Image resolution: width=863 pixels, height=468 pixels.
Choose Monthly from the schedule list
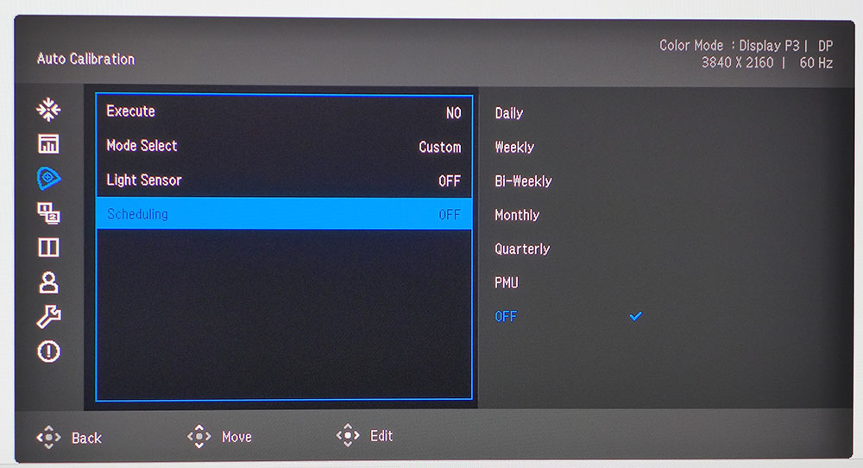[517, 215]
